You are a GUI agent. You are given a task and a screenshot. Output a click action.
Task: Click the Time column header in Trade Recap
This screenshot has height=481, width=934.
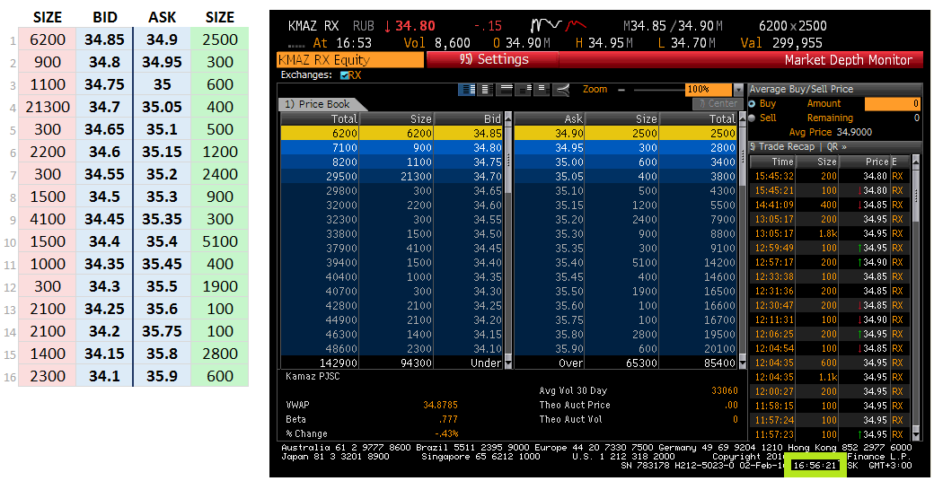(x=772, y=162)
